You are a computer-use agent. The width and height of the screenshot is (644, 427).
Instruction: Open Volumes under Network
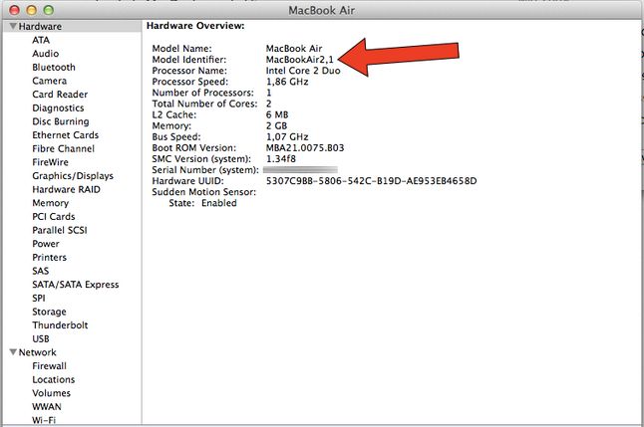tap(51, 393)
